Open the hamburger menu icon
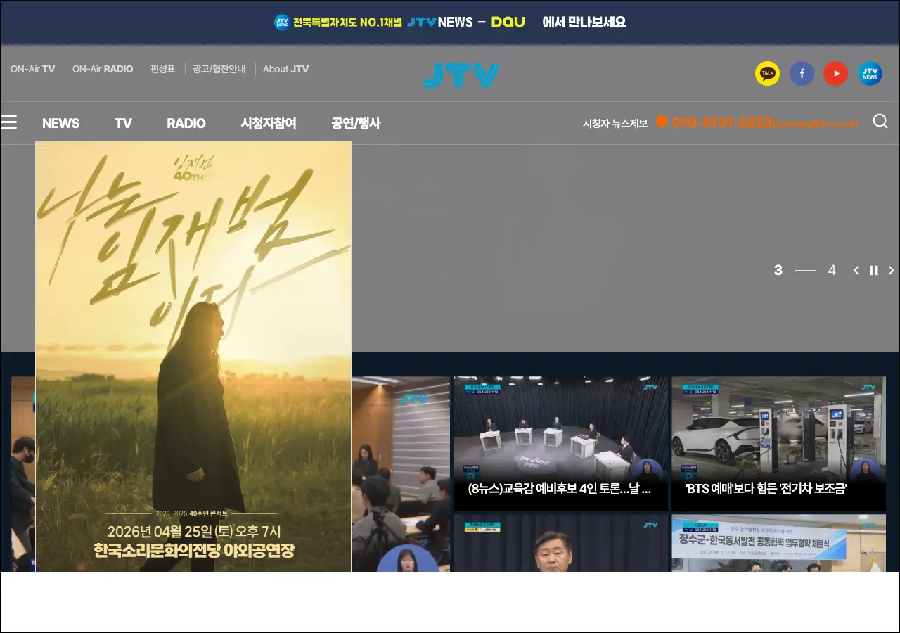900x633 pixels. click(x=8, y=123)
